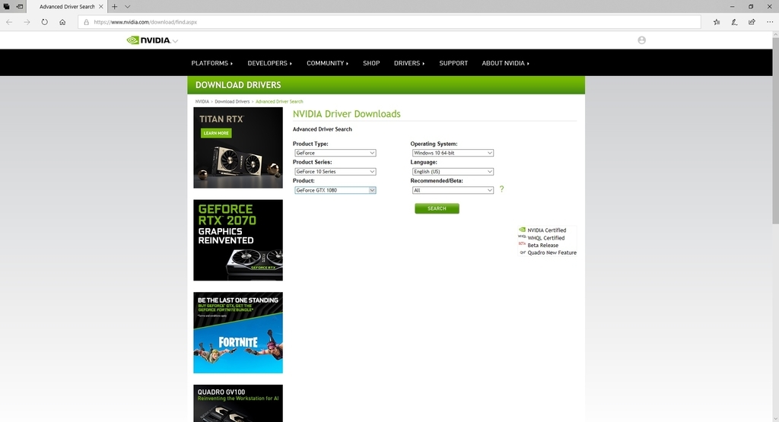Open the GeForce RTX 2070 banner
779x422 pixels.
pos(238,240)
